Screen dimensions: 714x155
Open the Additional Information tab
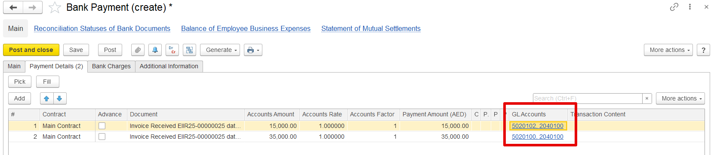(169, 66)
